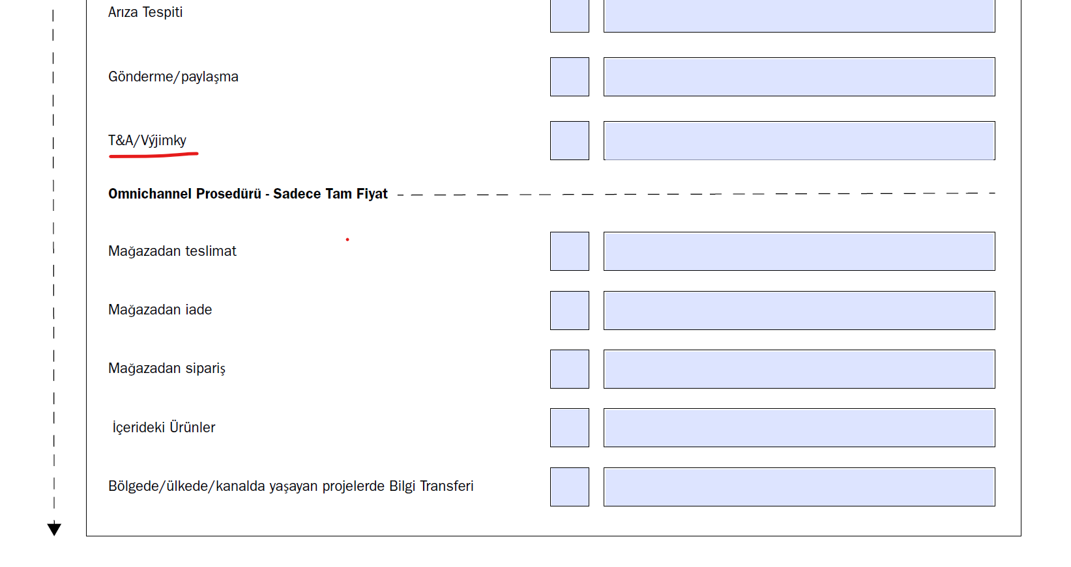Click the wide field beside T&A/Výjimky

pyautogui.click(x=799, y=141)
